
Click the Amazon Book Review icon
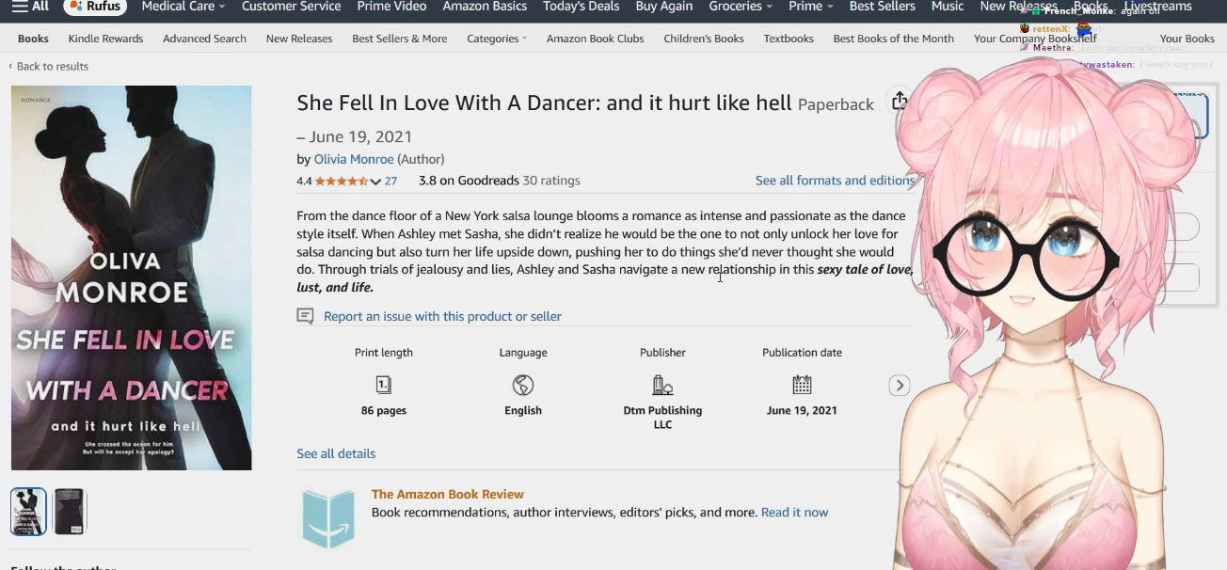[x=328, y=519]
